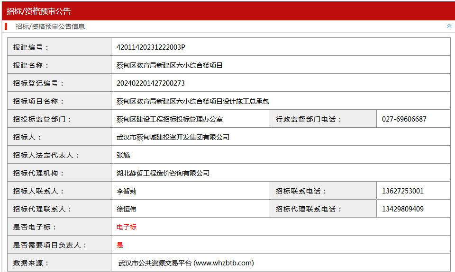Click the 招标登记编号 label

click(38, 83)
